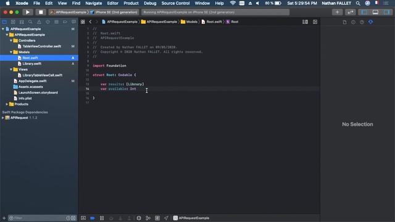
Task: Open Assets.xcassets
Action: pyautogui.click(x=30, y=87)
